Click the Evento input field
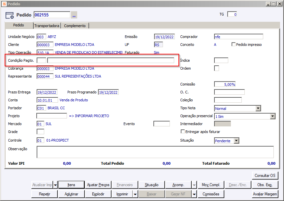 pos(162,124)
